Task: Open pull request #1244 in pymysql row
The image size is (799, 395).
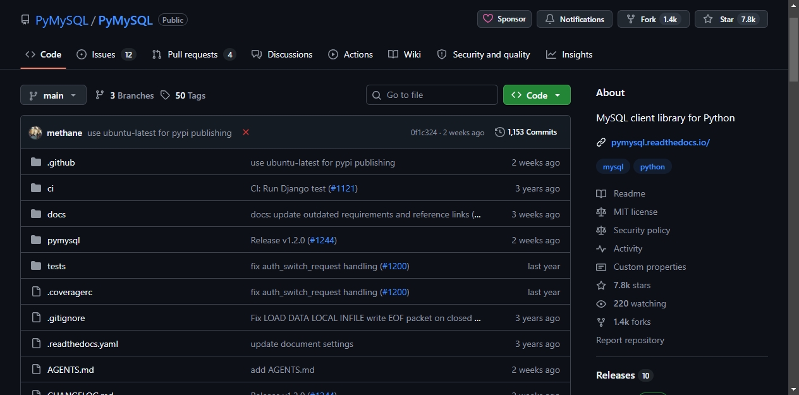Action: pos(322,240)
